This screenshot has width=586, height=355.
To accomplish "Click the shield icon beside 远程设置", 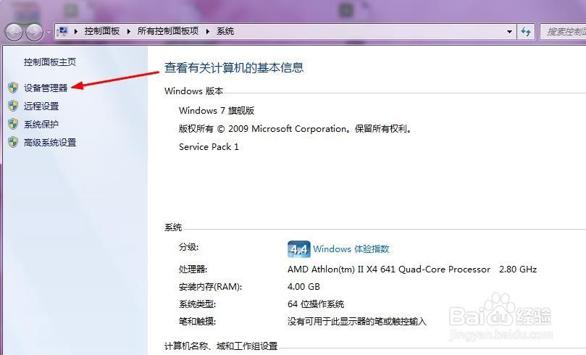I will click(x=13, y=106).
